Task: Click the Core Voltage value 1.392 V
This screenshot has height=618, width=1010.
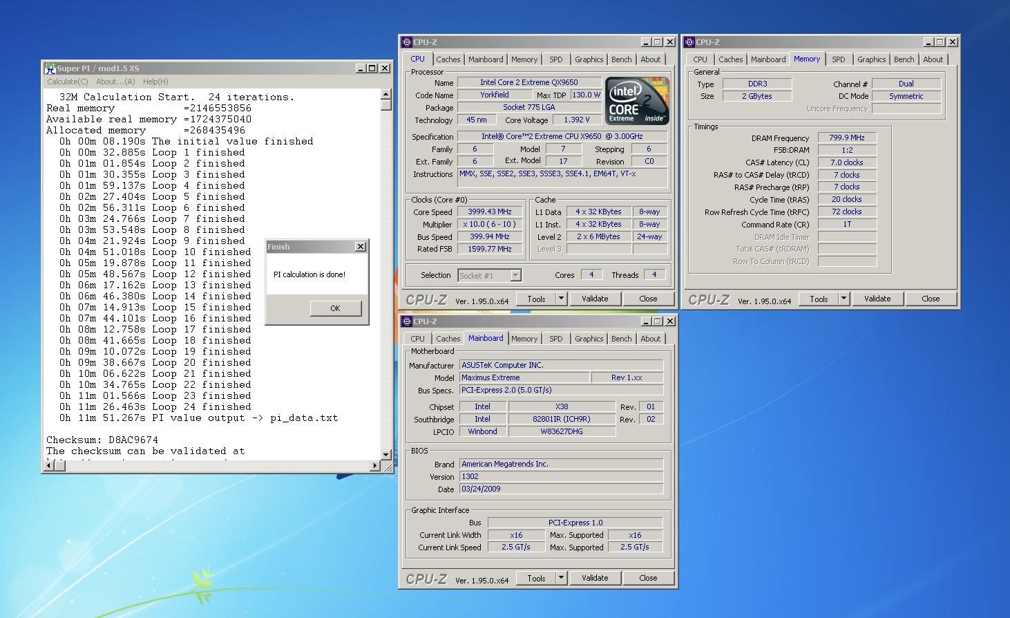Action: (578, 120)
